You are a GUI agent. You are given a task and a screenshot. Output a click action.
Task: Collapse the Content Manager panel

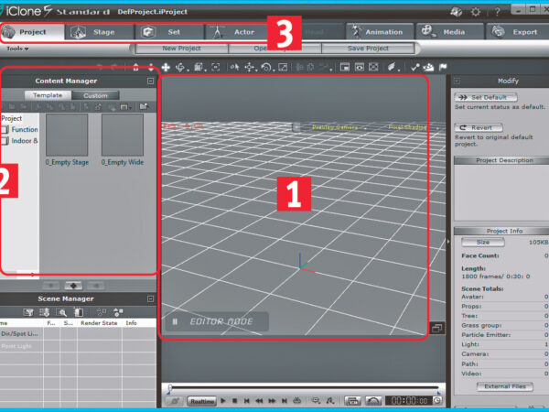pyautogui.click(x=150, y=81)
